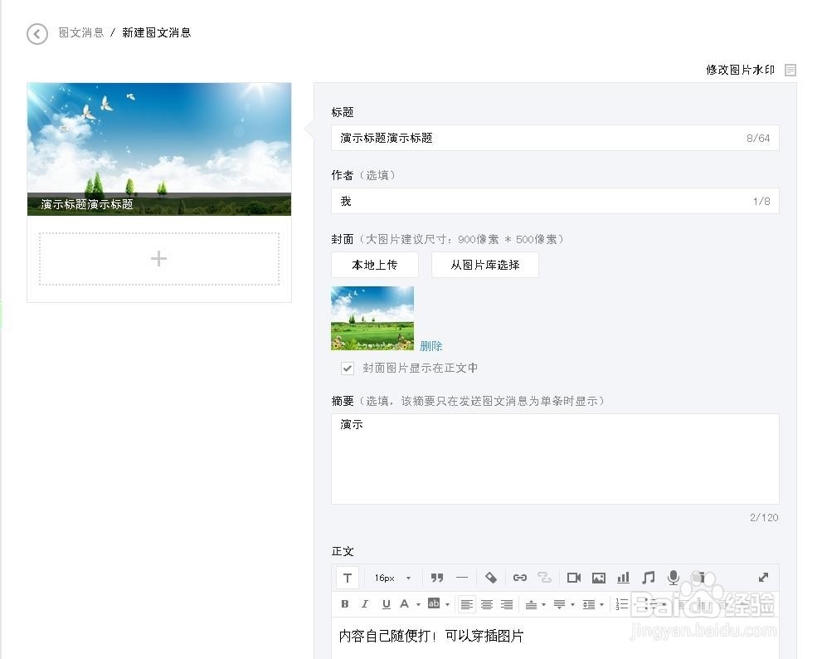Go back with the circular arrow button

(37, 34)
